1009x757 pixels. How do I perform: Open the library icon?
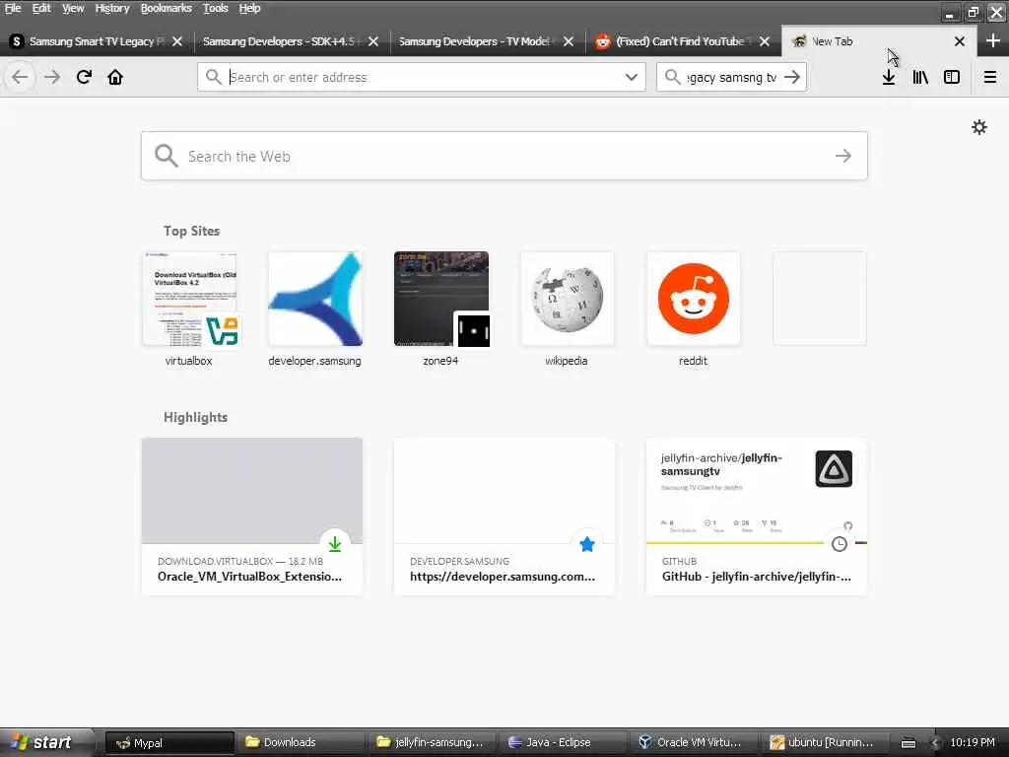coord(920,77)
